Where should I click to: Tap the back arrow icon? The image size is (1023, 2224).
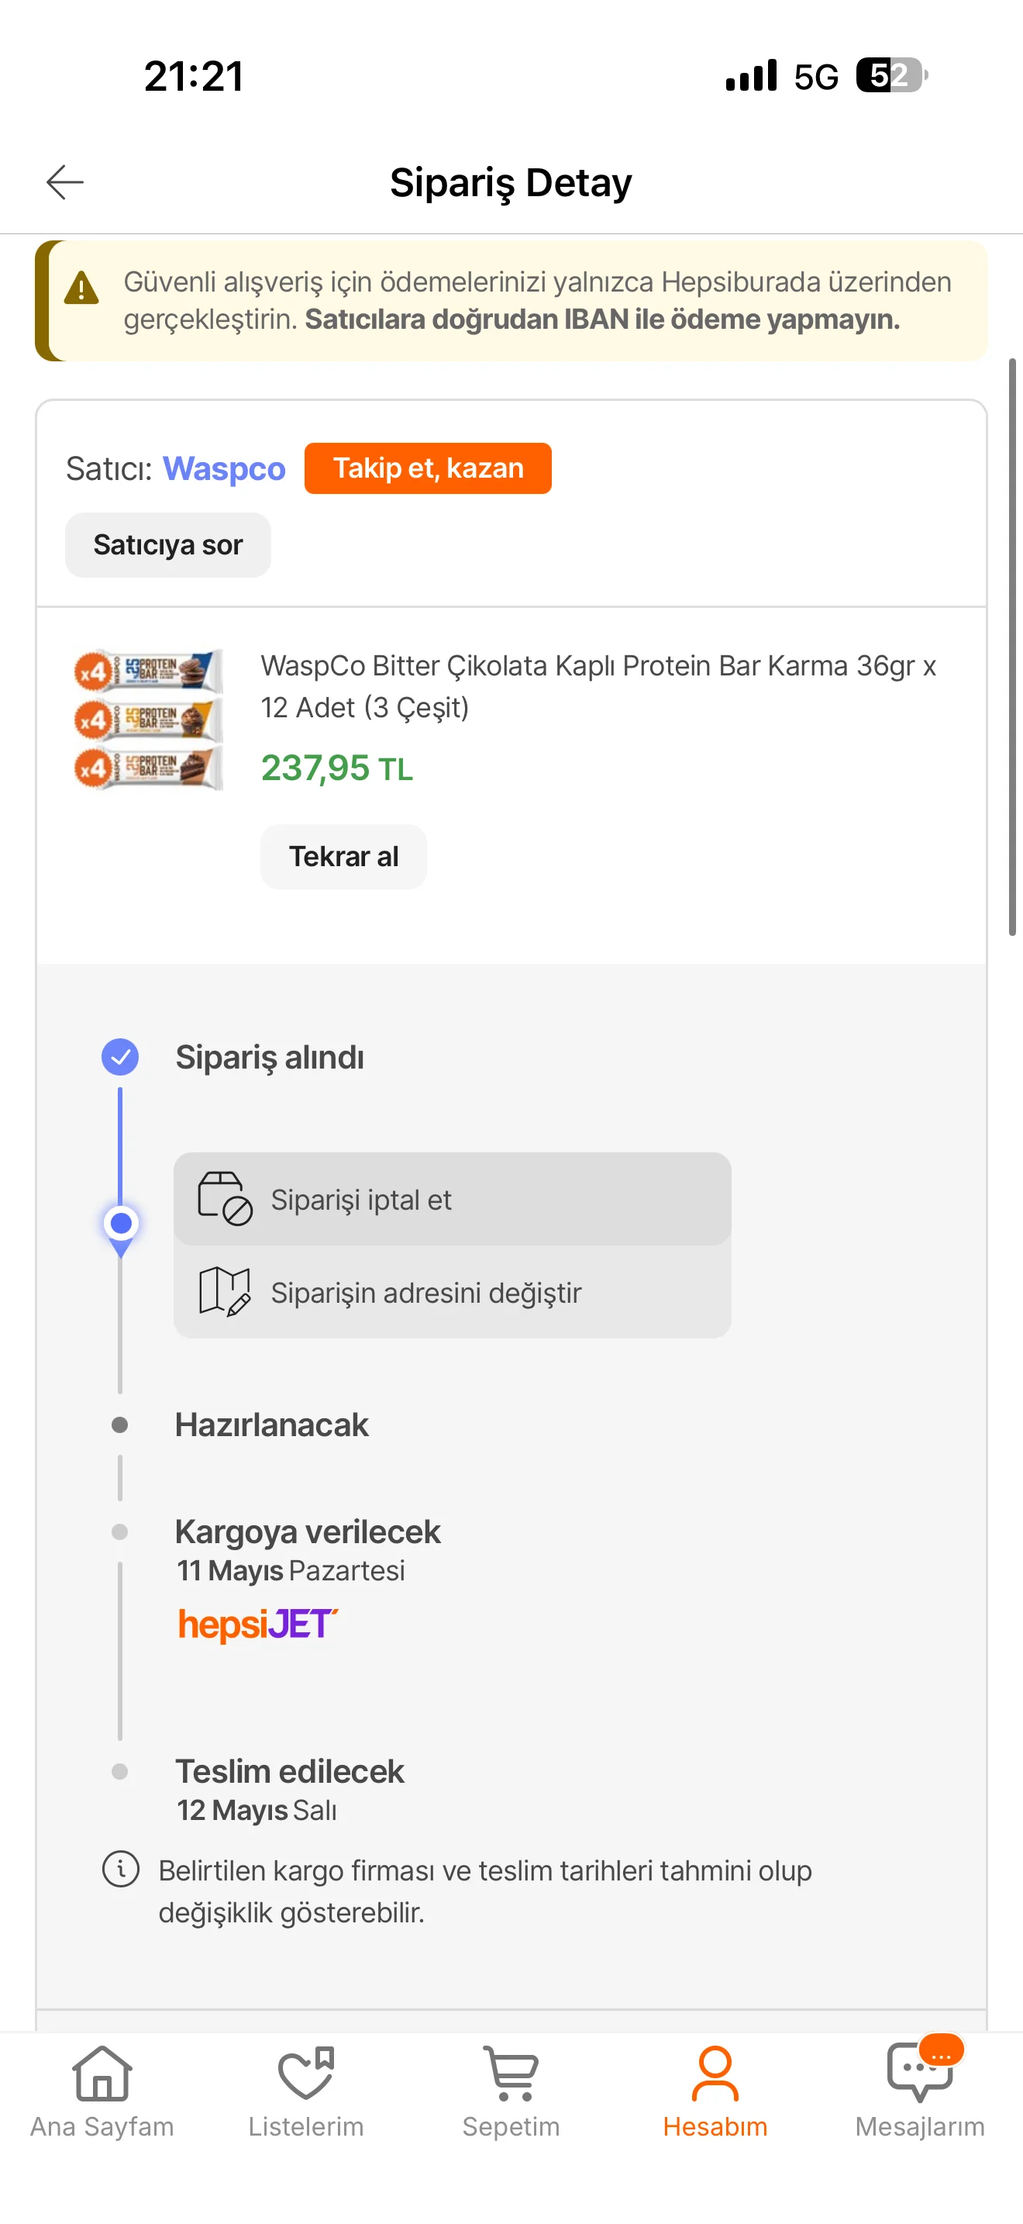click(x=64, y=182)
